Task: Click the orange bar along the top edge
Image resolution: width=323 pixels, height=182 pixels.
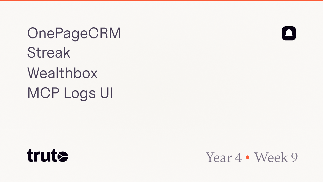Action: pyautogui.click(x=161, y=1)
